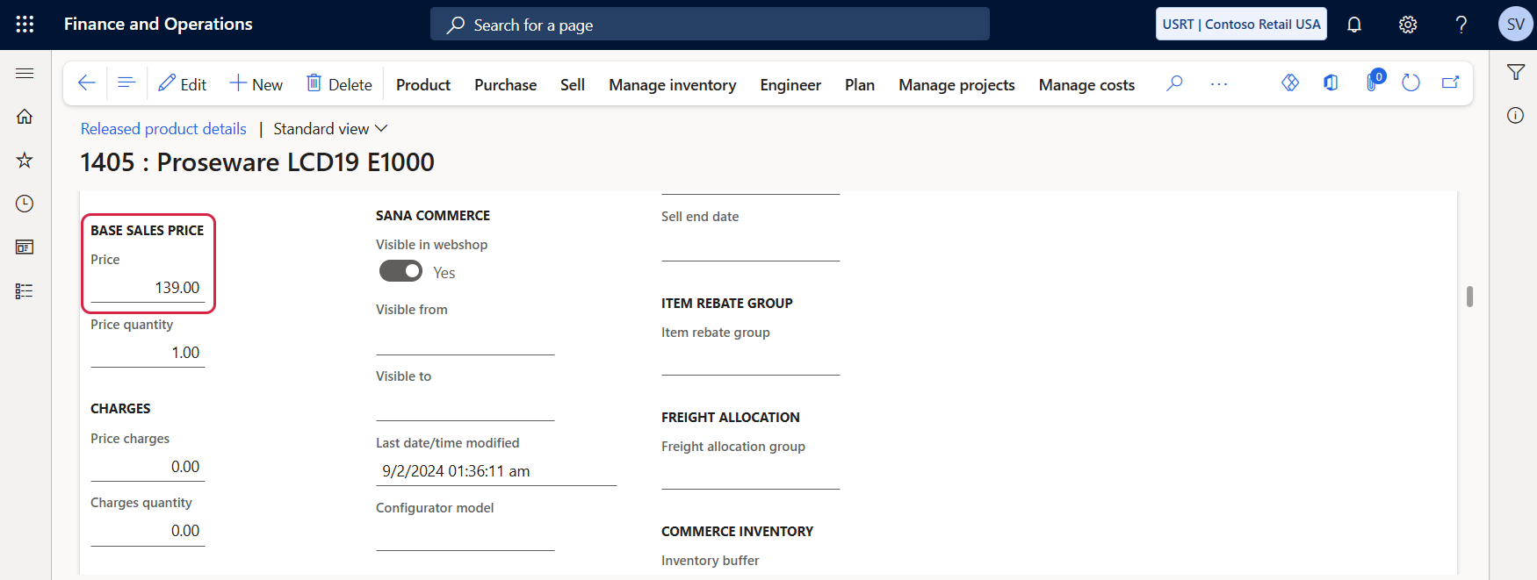Open in Microsoft Office icon

tap(1331, 82)
